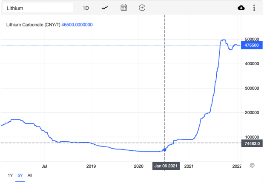
Task: Click the 74463.0 crosshair price label
Action: 252,143
